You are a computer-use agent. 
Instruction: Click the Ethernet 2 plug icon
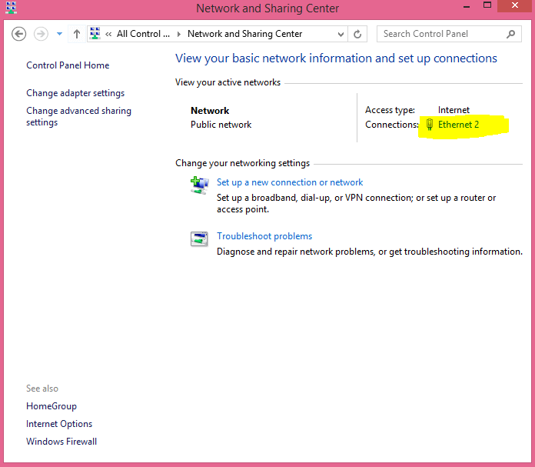tap(430, 125)
